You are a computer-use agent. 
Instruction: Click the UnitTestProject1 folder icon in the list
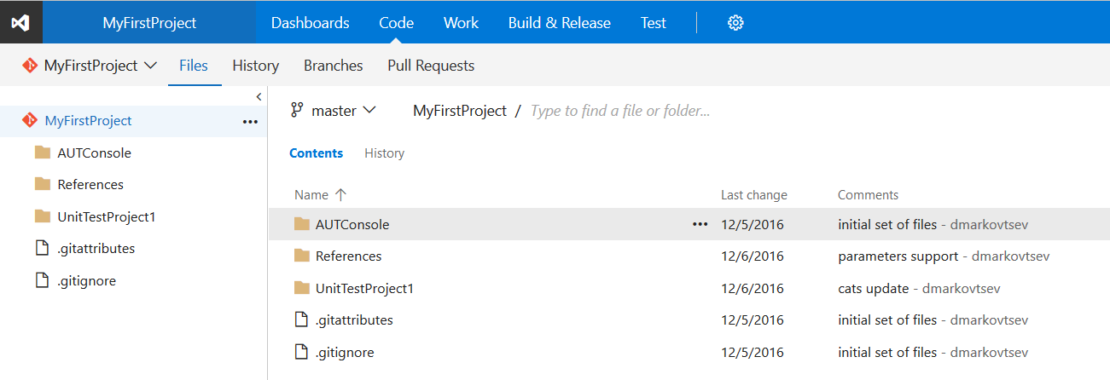(x=301, y=288)
